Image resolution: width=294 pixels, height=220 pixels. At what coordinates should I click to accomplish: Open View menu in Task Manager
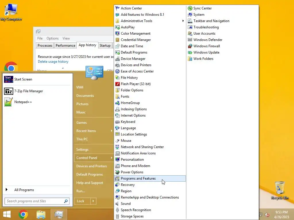coord(66,38)
